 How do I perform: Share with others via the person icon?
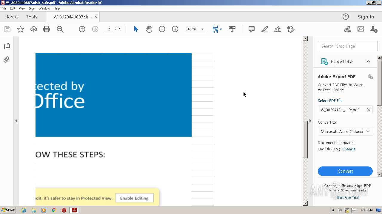pos(374,29)
